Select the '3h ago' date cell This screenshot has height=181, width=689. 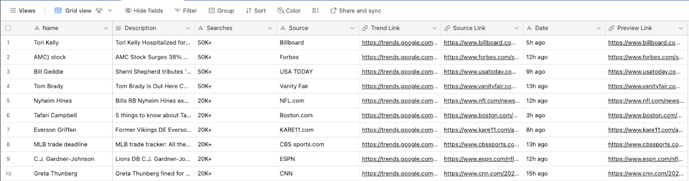point(564,115)
